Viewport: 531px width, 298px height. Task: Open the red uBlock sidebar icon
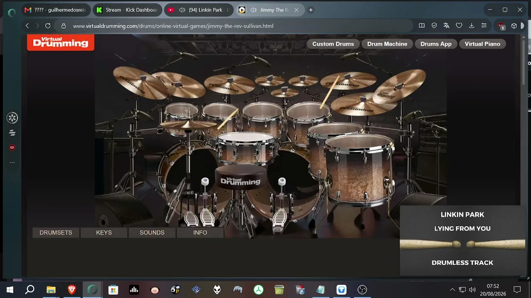pyautogui.click(x=12, y=147)
